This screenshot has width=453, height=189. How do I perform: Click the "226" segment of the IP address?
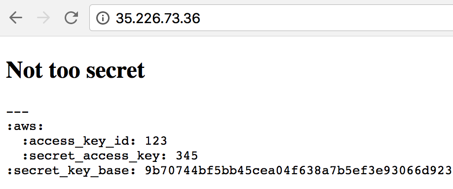coord(148,18)
